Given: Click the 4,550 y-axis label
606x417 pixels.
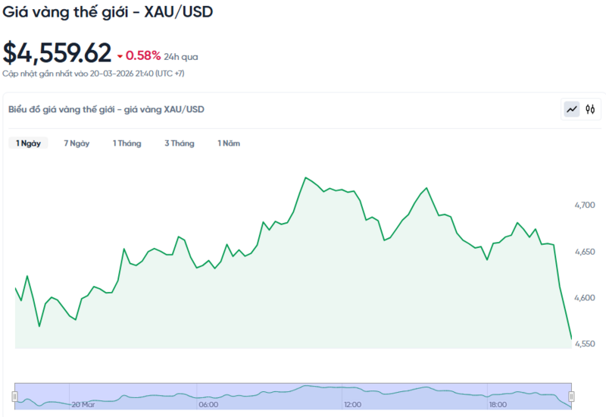Looking at the screenshot, I should (x=586, y=343).
